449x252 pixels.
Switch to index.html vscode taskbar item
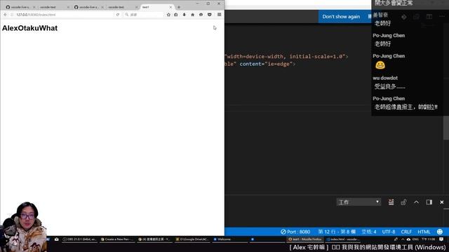coord(342,239)
